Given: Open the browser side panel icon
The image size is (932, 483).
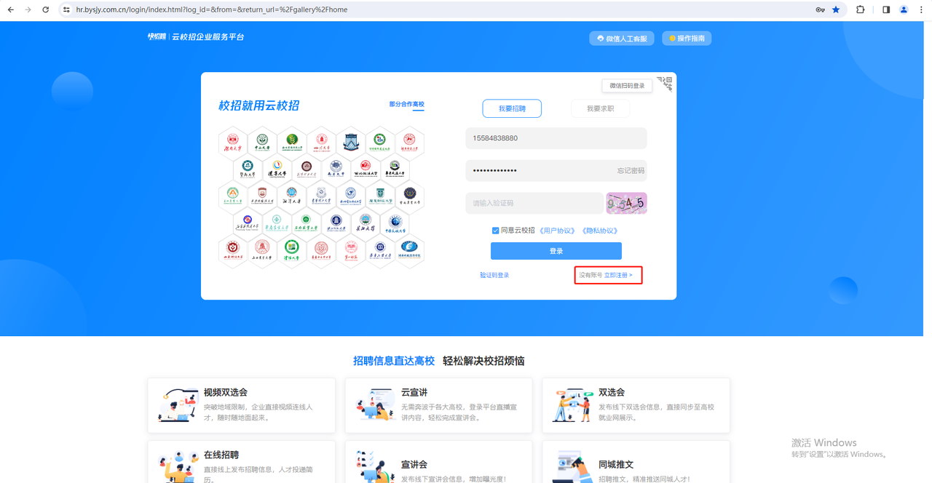Looking at the screenshot, I should pos(886,9).
